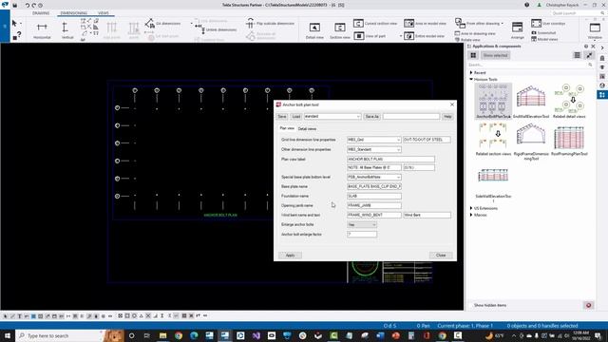The width and height of the screenshot is (608, 342).
Task: Click the undo icon in the title bar
Action: coord(28,6)
